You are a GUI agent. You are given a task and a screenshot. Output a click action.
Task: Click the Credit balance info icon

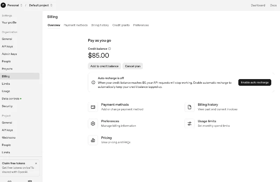(110, 49)
